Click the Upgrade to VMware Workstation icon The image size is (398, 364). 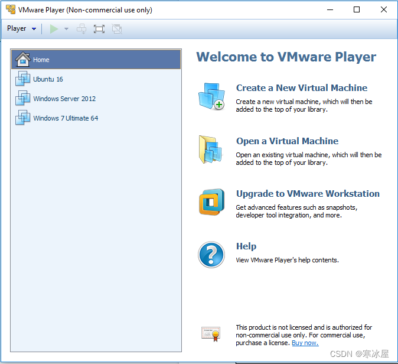point(211,202)
